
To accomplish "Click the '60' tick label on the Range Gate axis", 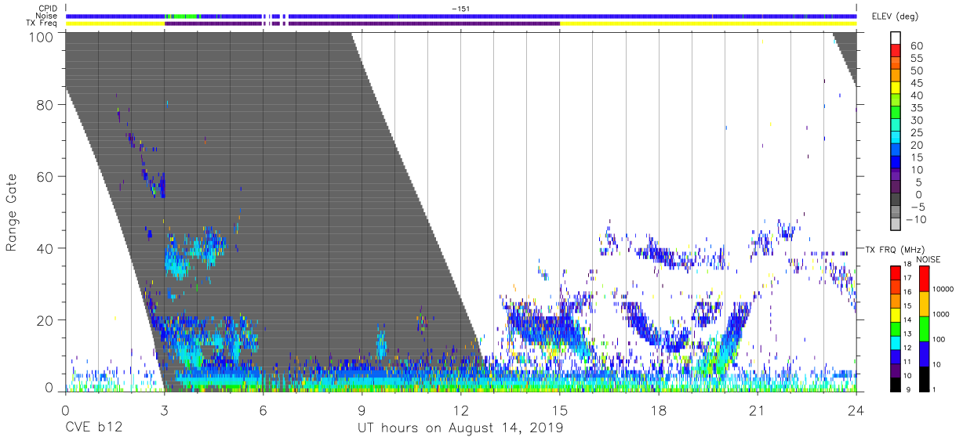I will (x=46, y=177).
